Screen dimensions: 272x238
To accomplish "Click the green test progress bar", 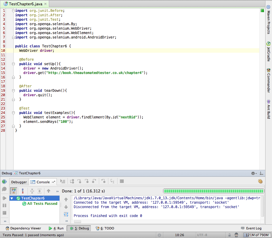I will [213, 191].
